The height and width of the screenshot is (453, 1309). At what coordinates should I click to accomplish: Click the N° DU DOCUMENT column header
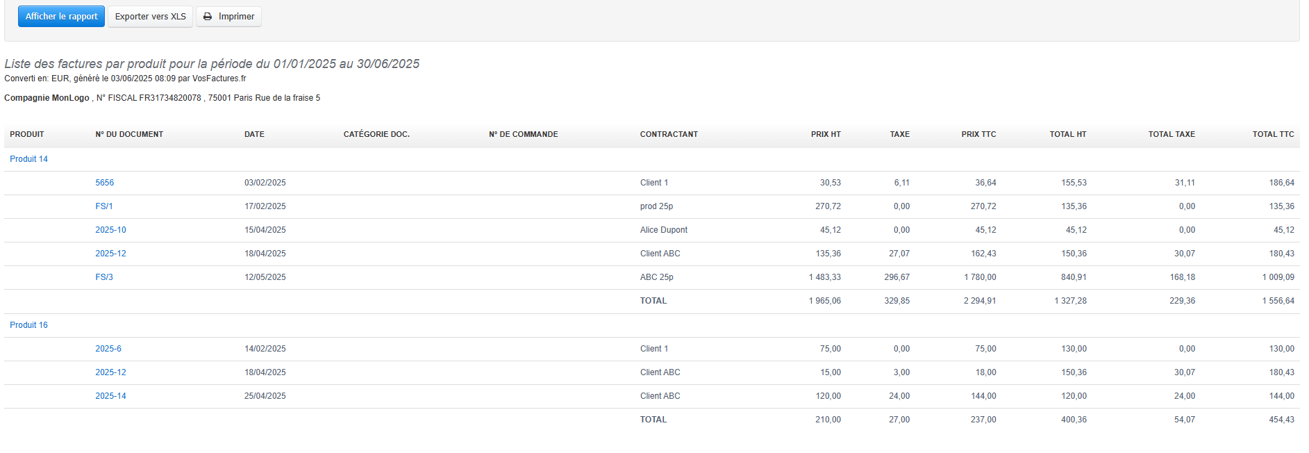point(129,134)
